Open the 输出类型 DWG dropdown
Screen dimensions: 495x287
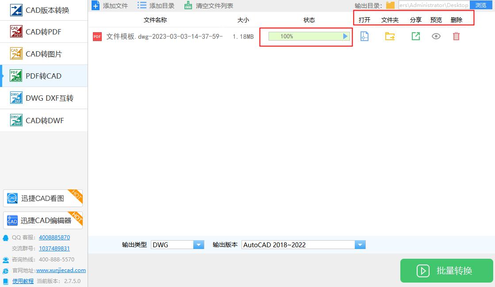198,244
